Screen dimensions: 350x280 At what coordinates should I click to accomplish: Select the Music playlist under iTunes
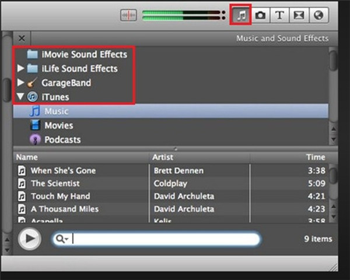pos(171,111)
